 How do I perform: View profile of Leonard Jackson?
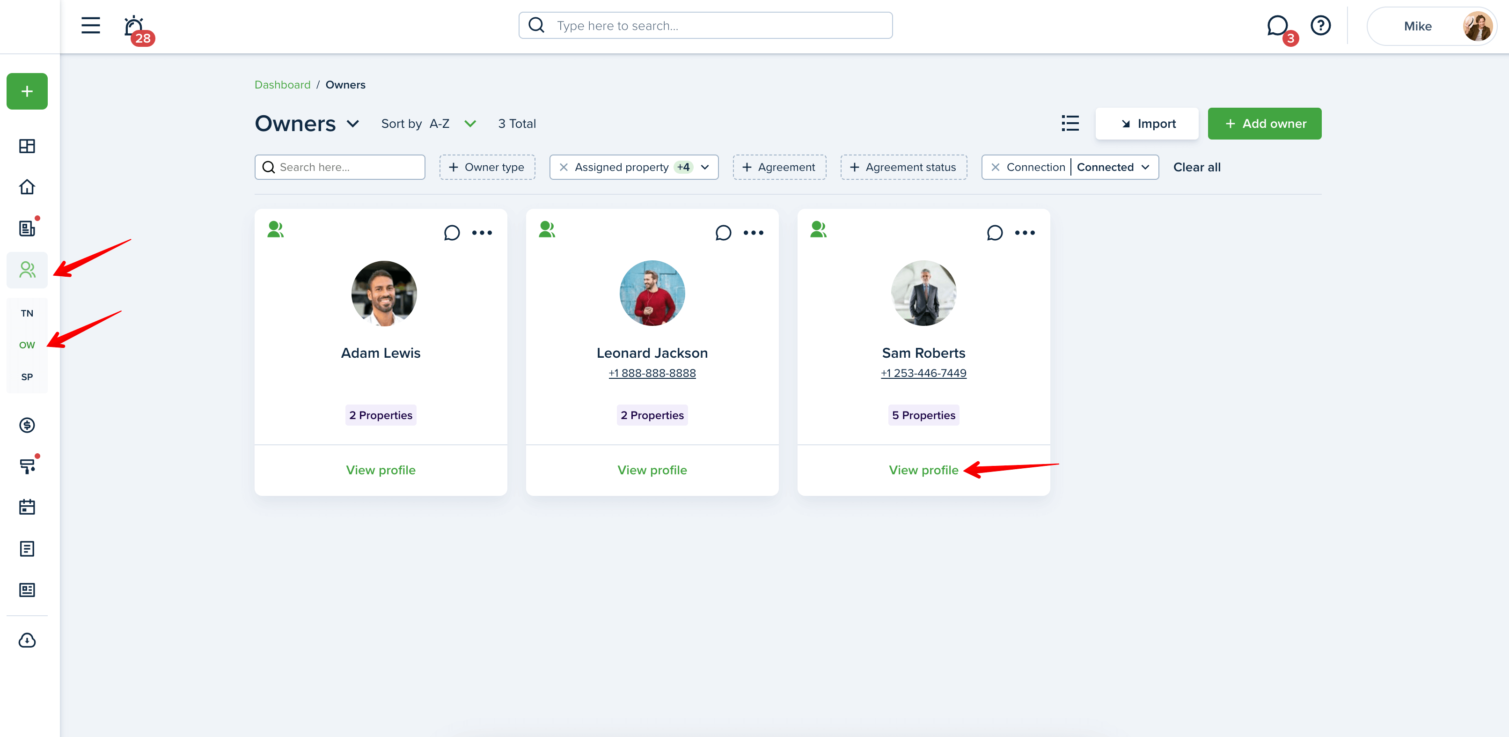(652, 470)
